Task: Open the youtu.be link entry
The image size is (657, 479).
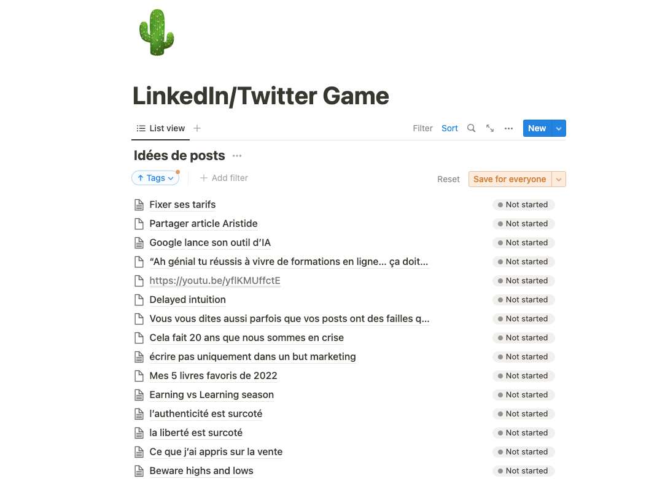Action: 214,280
